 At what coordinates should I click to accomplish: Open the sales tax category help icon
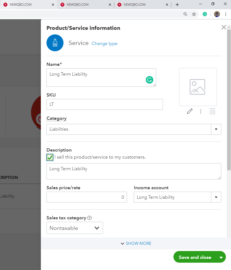coord(90,218)
